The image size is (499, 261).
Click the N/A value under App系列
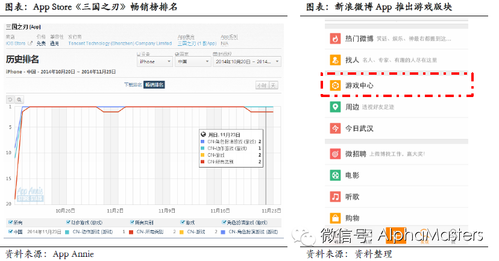pyautogui.click(x=224, y=43)
